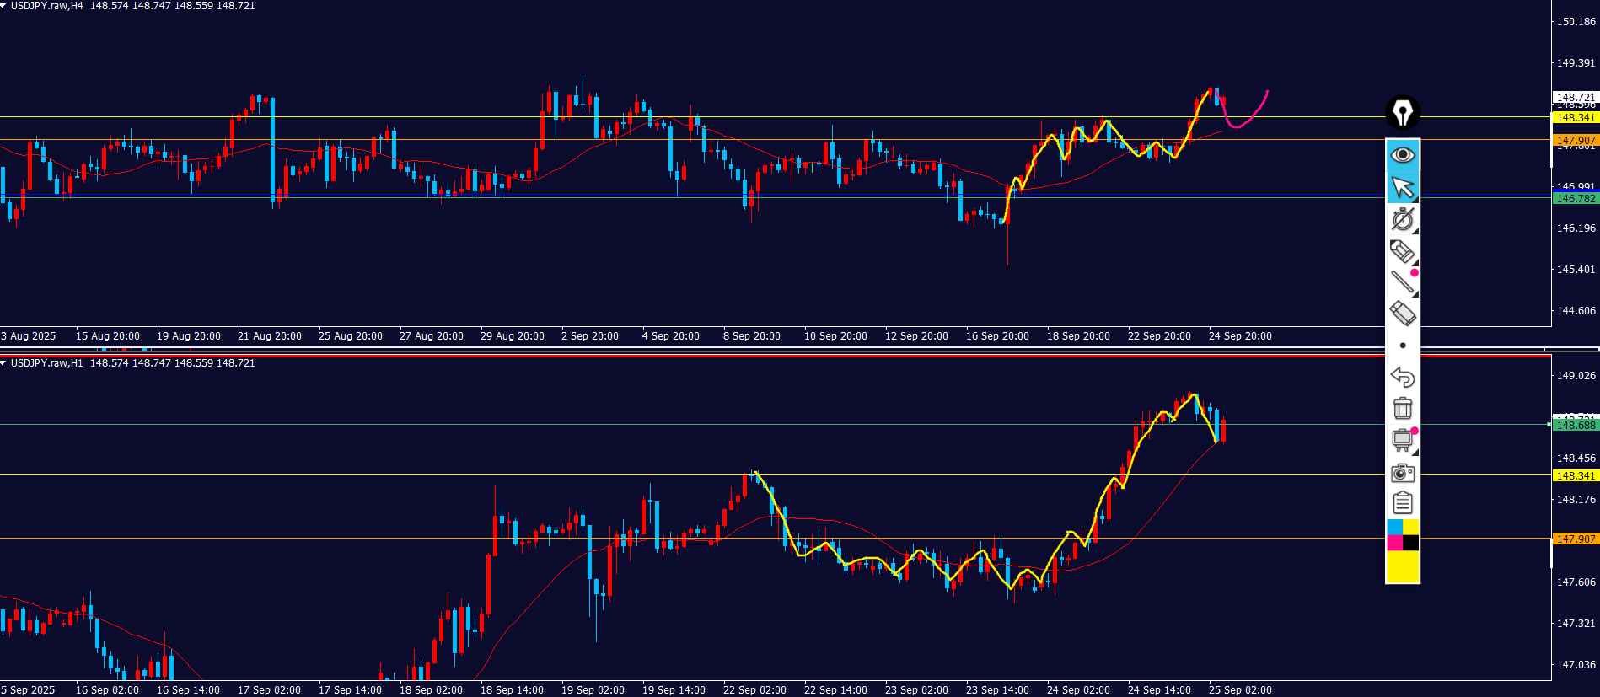The height and width of the screenshot is (697, 1600).
Task: Select the large yellow current color swatch
Action: coord(1403,567)
